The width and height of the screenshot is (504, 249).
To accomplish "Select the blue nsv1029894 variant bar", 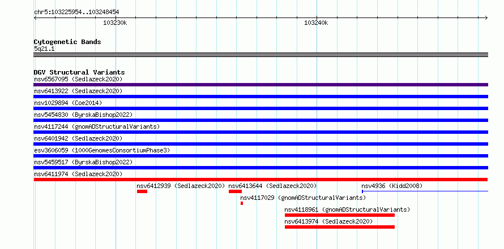I will 260,108.
